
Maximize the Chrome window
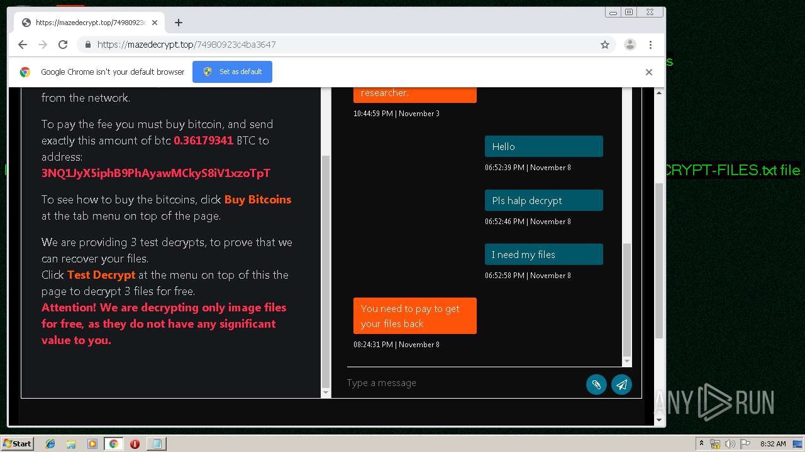[629, 12]
